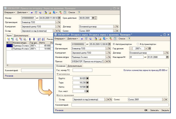Open the Действия dropdown in front window

[73, 39]
